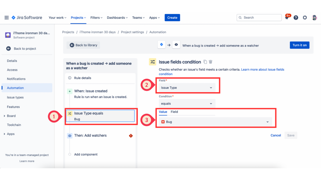Open the Apps menu in top bar

point(154,17)
